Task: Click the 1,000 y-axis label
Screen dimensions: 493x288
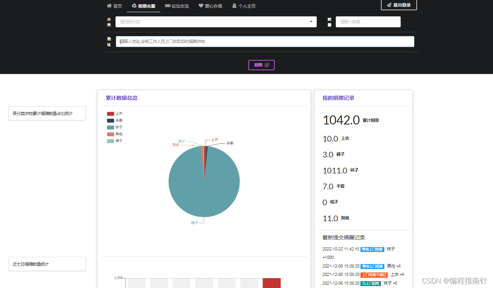Action: (118, 278)
